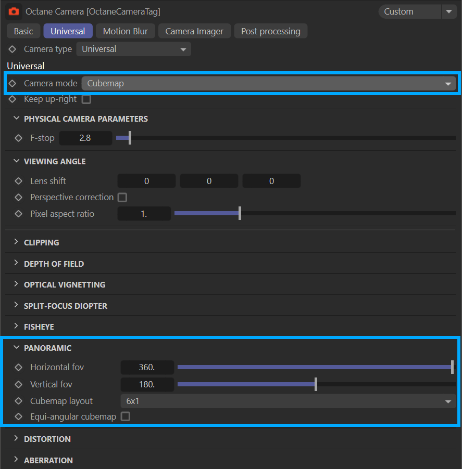Click the Octane Camera tag icon
Image resolution: width=462 pixels, height=469 pixels.
pyautogui.click(x=14, y=11)
